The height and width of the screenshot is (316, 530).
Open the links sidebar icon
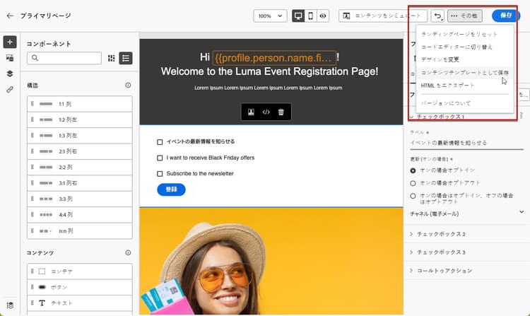click(10, 90)
